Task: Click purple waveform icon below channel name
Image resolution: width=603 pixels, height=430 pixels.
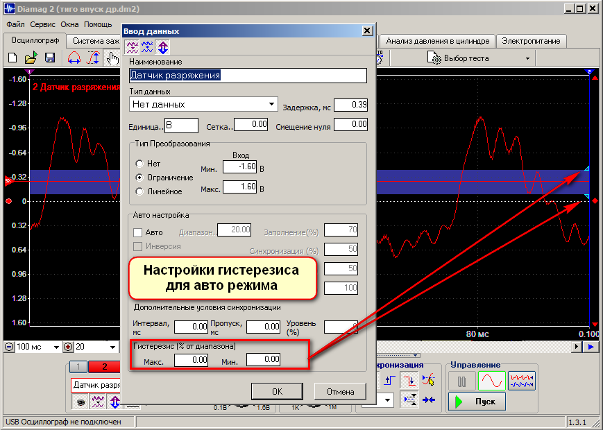Action: coord(98,402)
